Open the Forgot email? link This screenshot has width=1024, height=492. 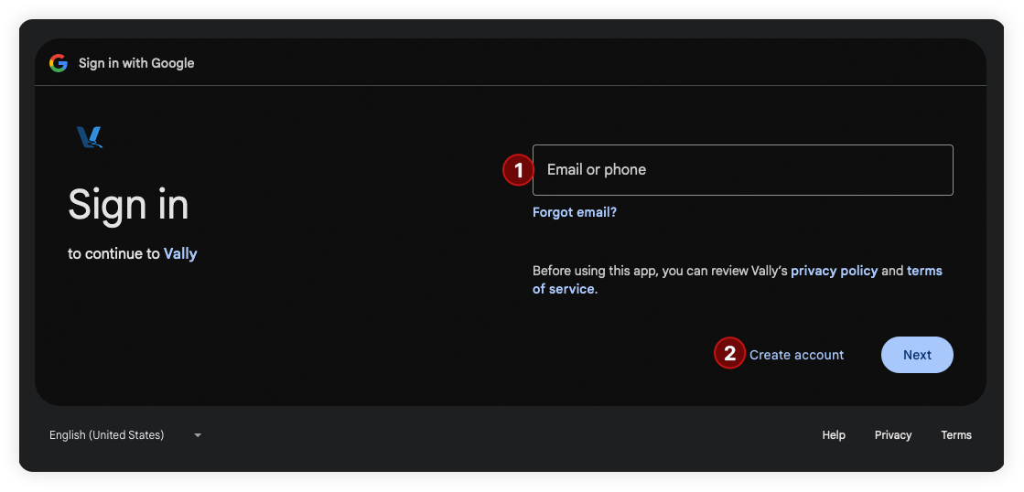point(575,212)
